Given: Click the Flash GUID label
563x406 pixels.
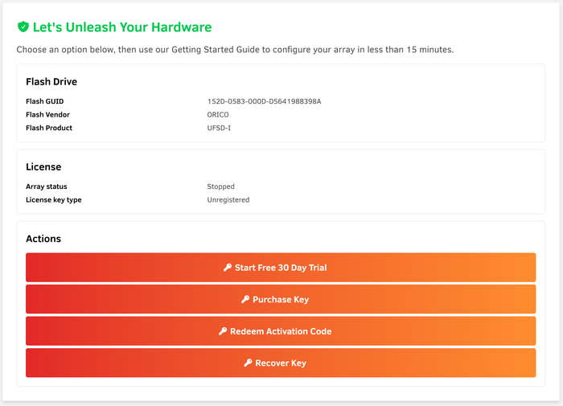Looking at the screenshot, I should pyautogui.click(x=44, y=101).
